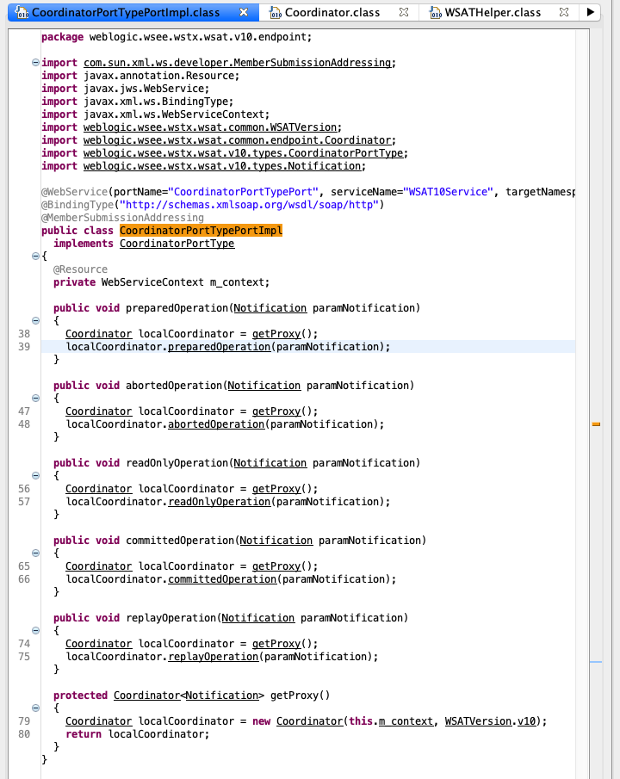The image size is (620, 779).
Task: Open Notification generic type in getProxy
Action: tap(222, 696)
